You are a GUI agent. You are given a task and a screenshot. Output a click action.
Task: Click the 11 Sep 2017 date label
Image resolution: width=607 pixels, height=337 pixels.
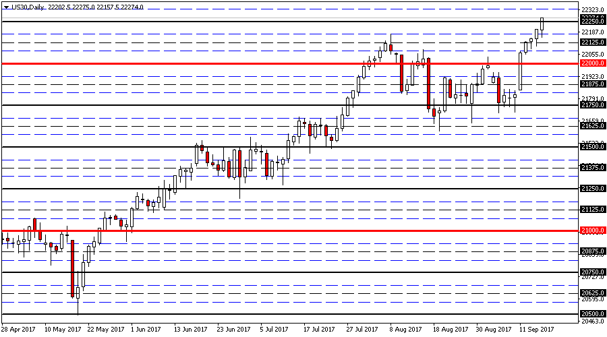coord(537,330)
